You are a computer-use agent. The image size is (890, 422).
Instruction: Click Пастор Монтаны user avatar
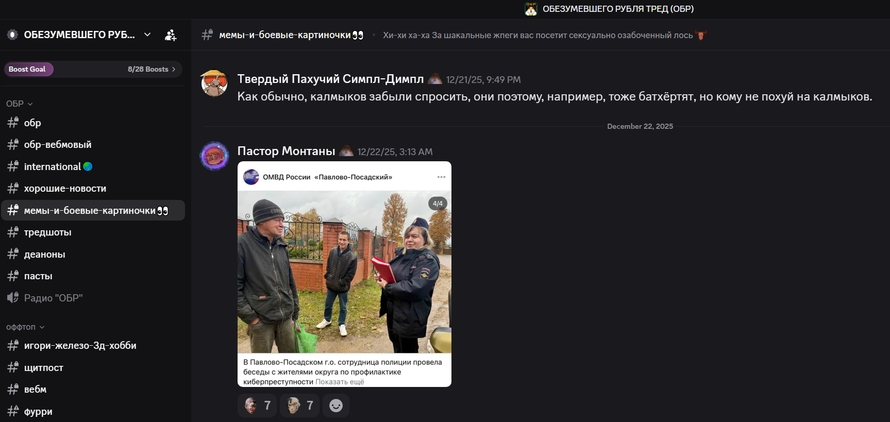pyautogui.click(x=214, y=156)
